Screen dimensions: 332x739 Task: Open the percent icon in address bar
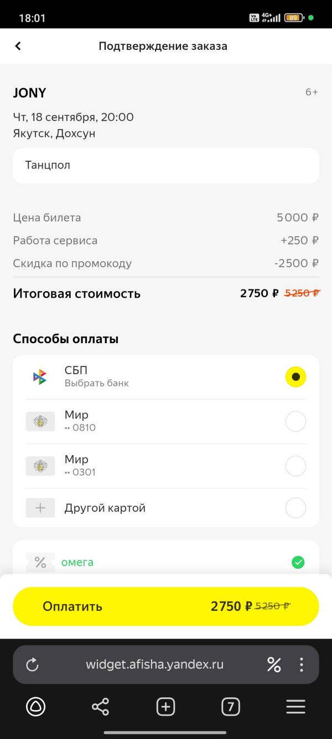[x=274, y=664]
